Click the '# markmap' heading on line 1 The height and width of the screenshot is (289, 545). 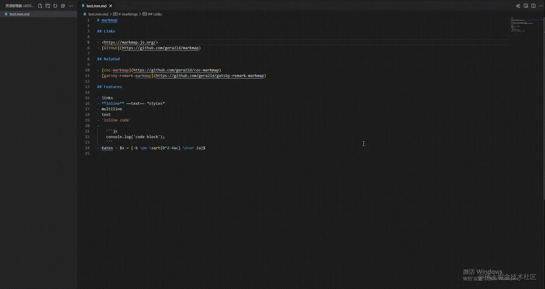click(x=107, y=20)
